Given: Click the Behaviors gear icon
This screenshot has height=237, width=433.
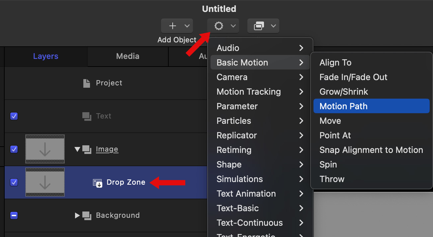Looking at the screenshot, I should tap(218, 26).
